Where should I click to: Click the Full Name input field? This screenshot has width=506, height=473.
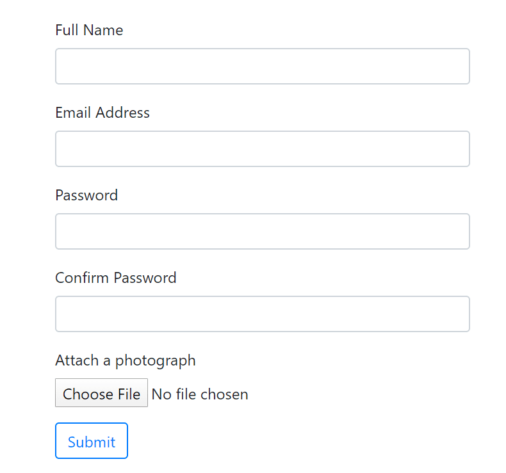(262, 66)
